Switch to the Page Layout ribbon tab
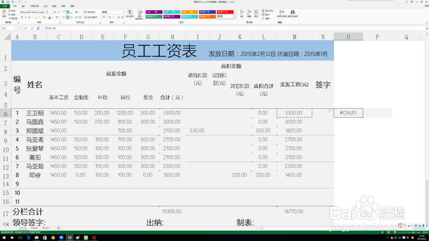429x241 pixels. pos(34,6)
